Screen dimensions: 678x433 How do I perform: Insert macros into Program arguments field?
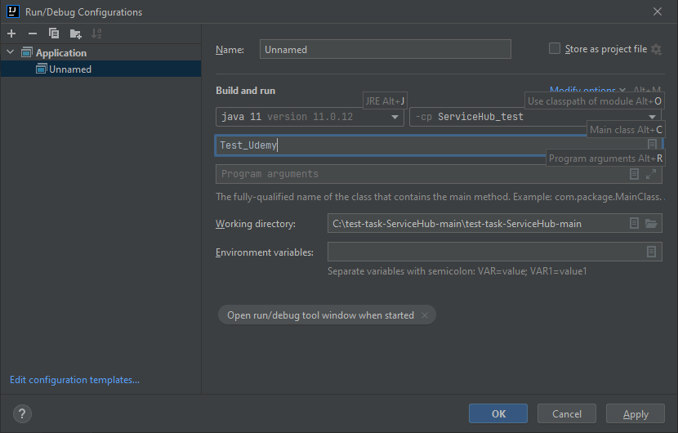634,174
